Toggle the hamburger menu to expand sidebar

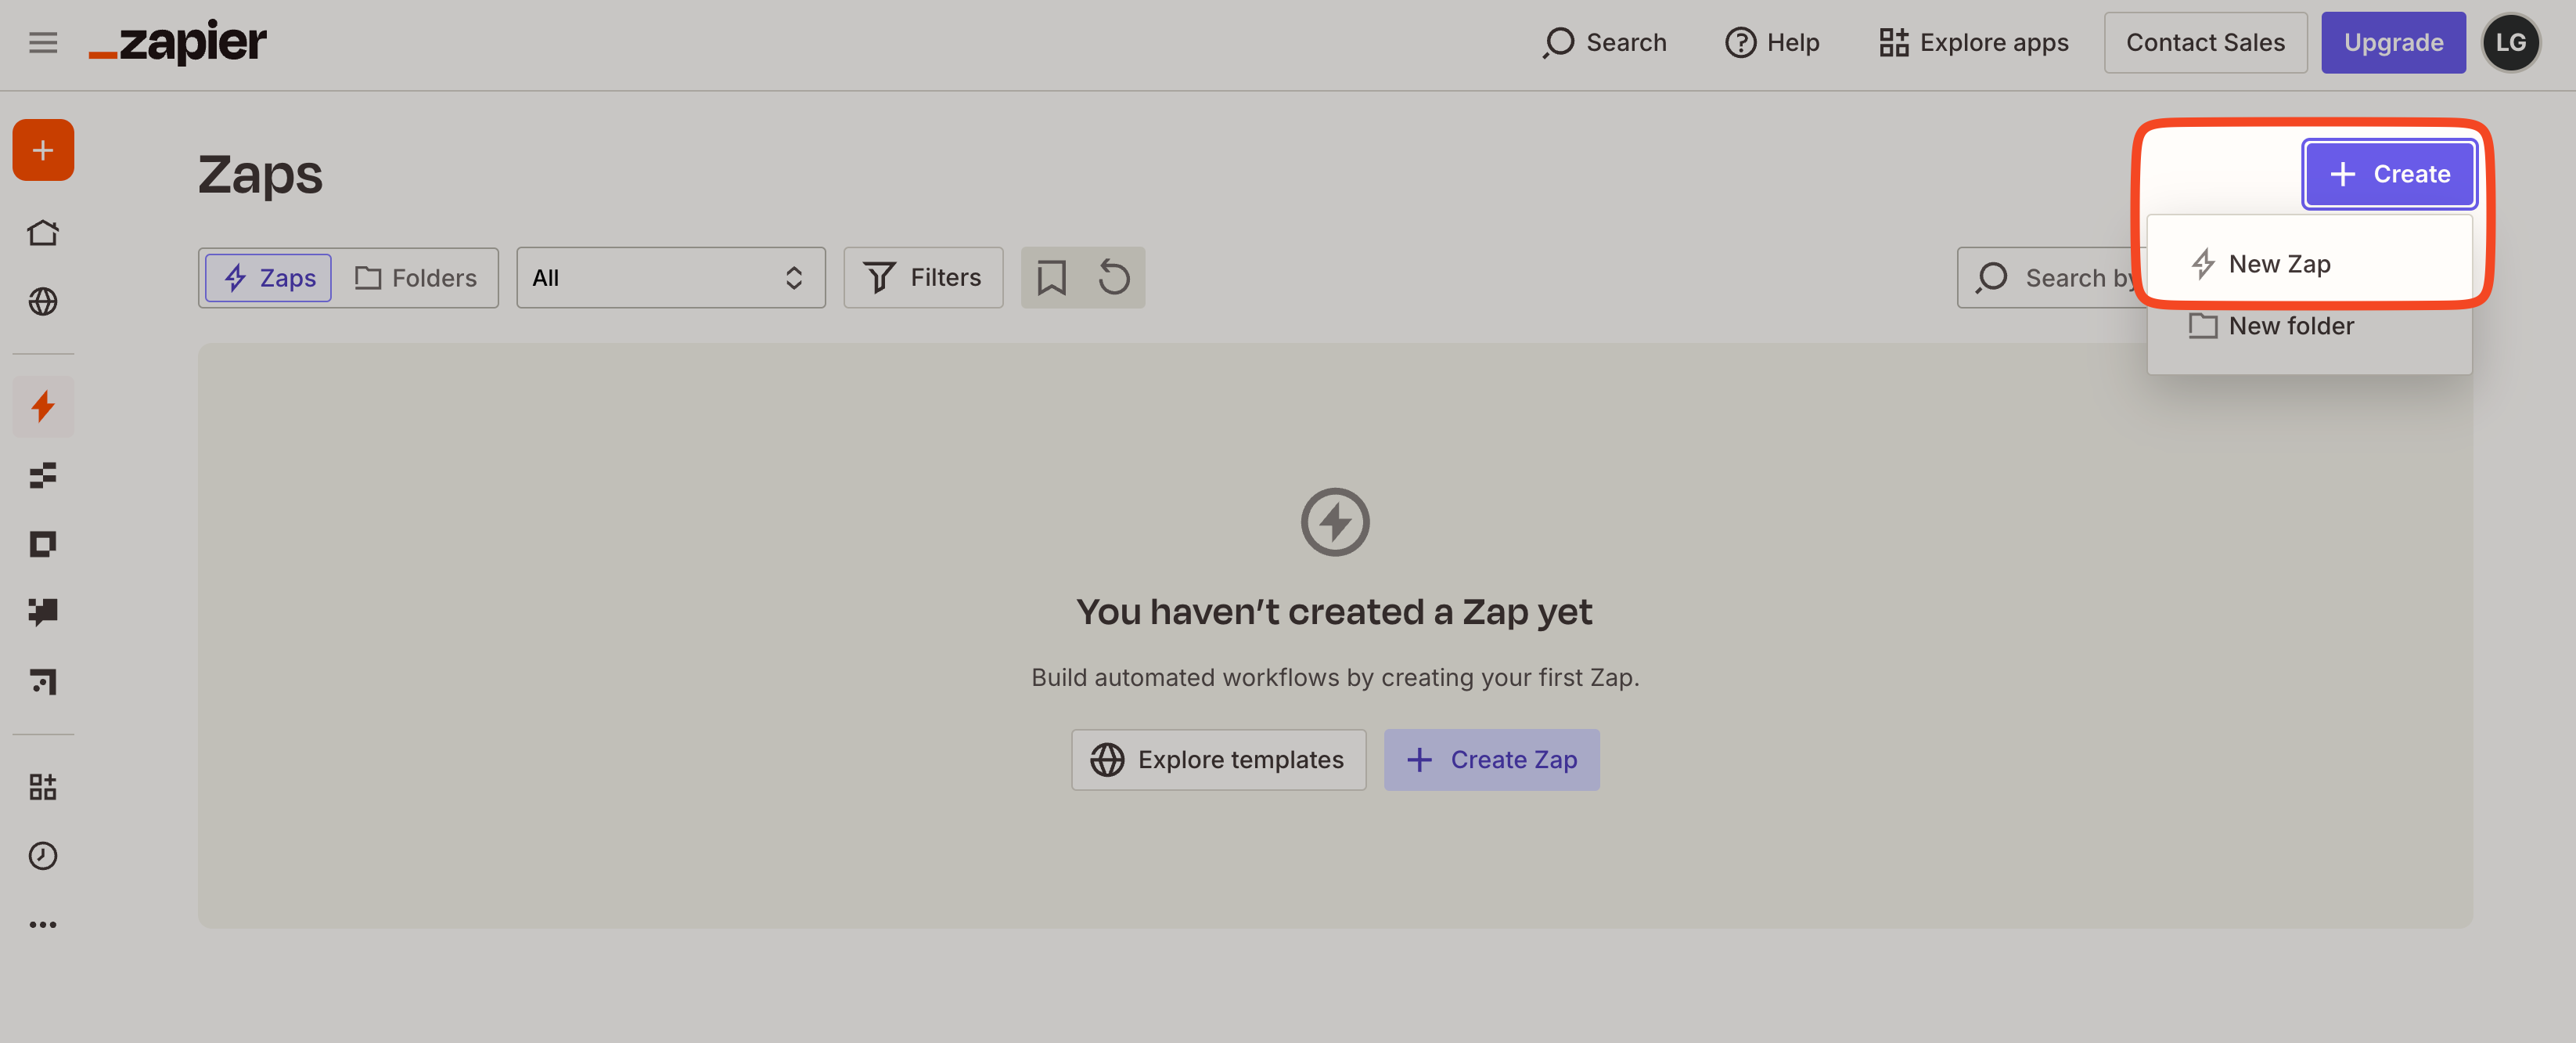pos(43,42)
